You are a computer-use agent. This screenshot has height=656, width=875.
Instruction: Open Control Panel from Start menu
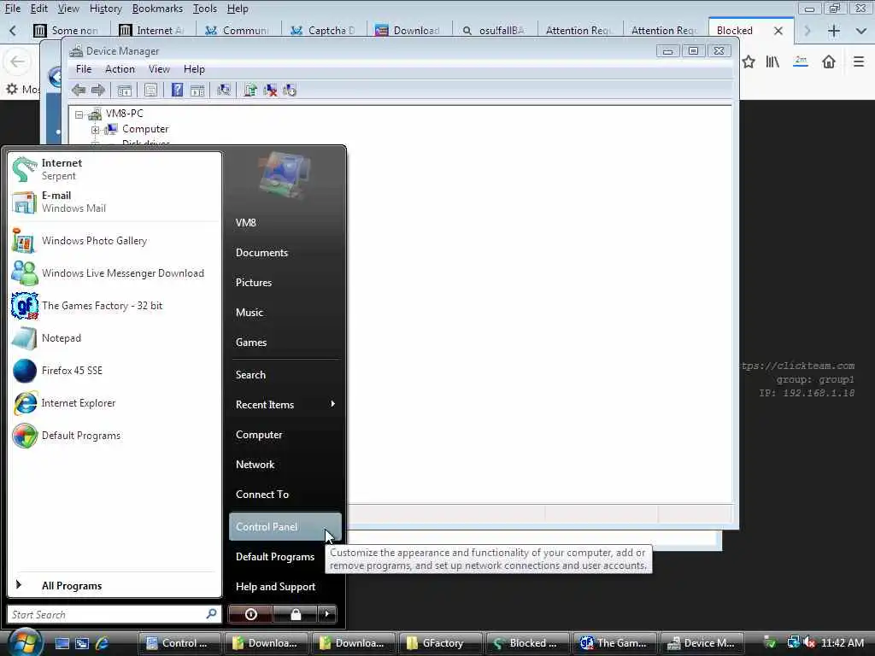click(285, 526)
